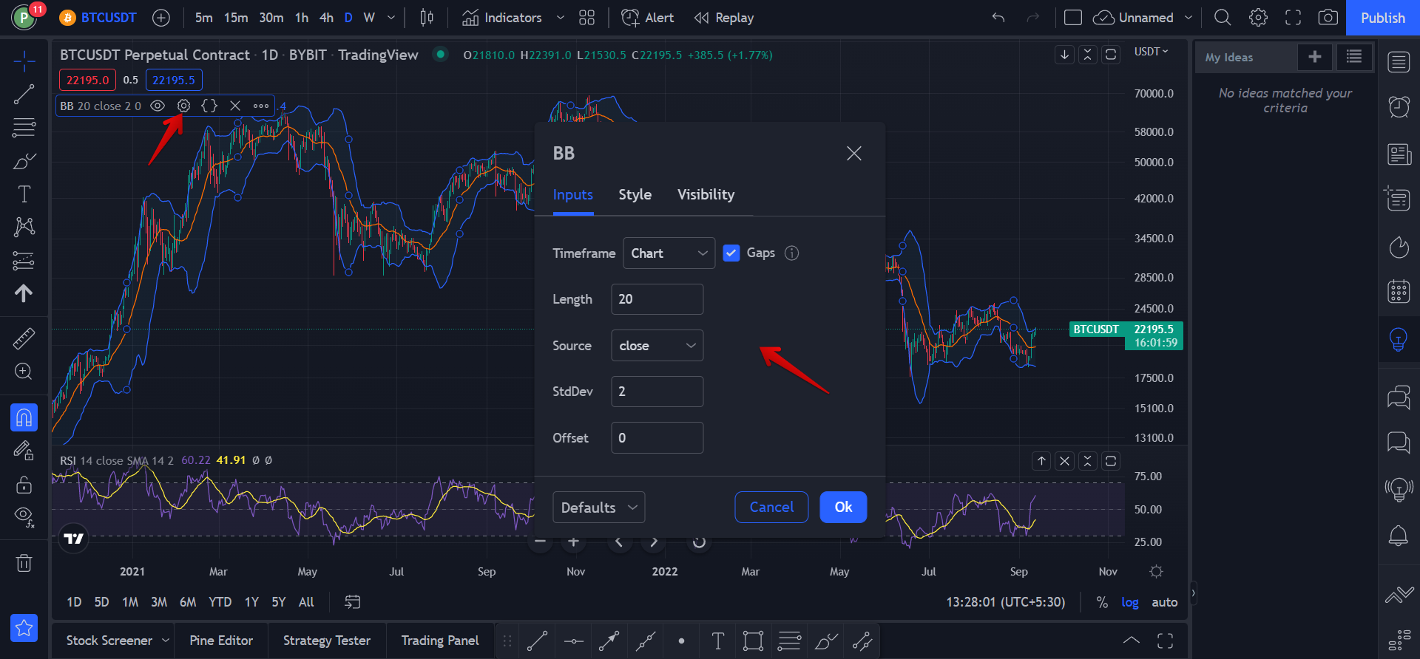Hide all drawings with eye icon

[24, 517]
